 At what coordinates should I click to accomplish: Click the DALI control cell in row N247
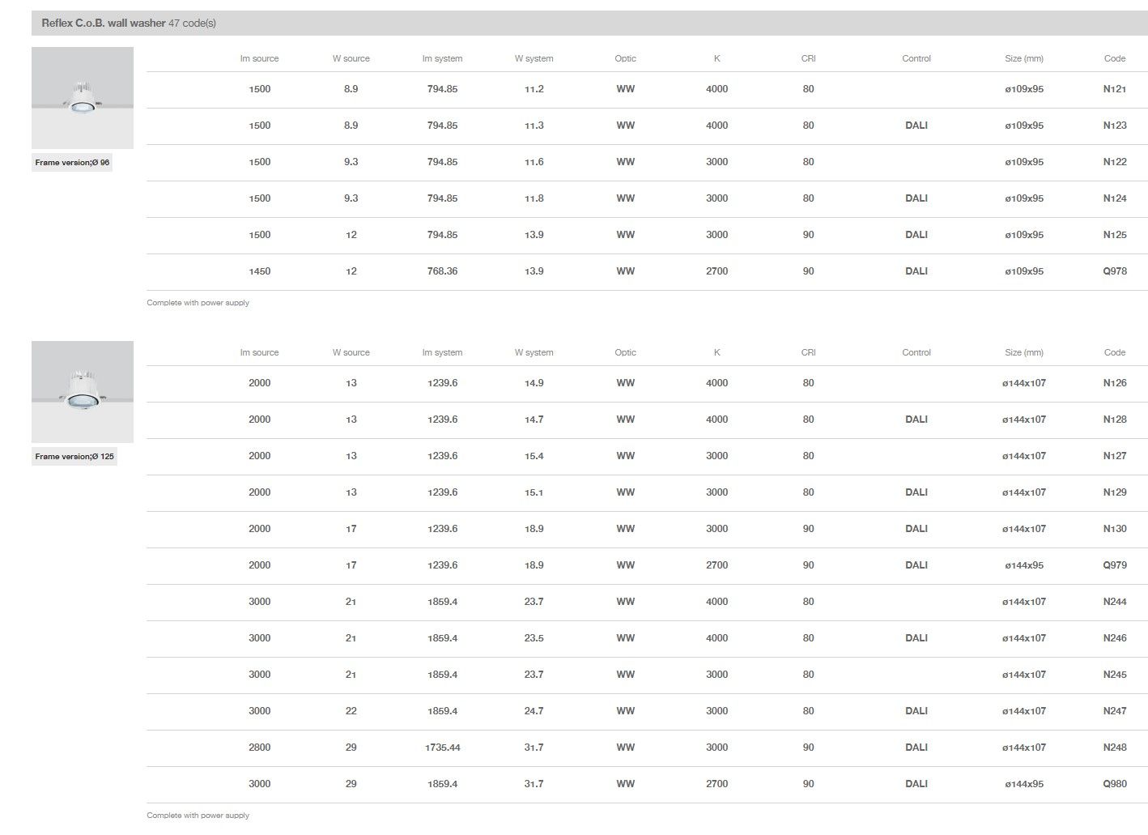pos(916,711)
